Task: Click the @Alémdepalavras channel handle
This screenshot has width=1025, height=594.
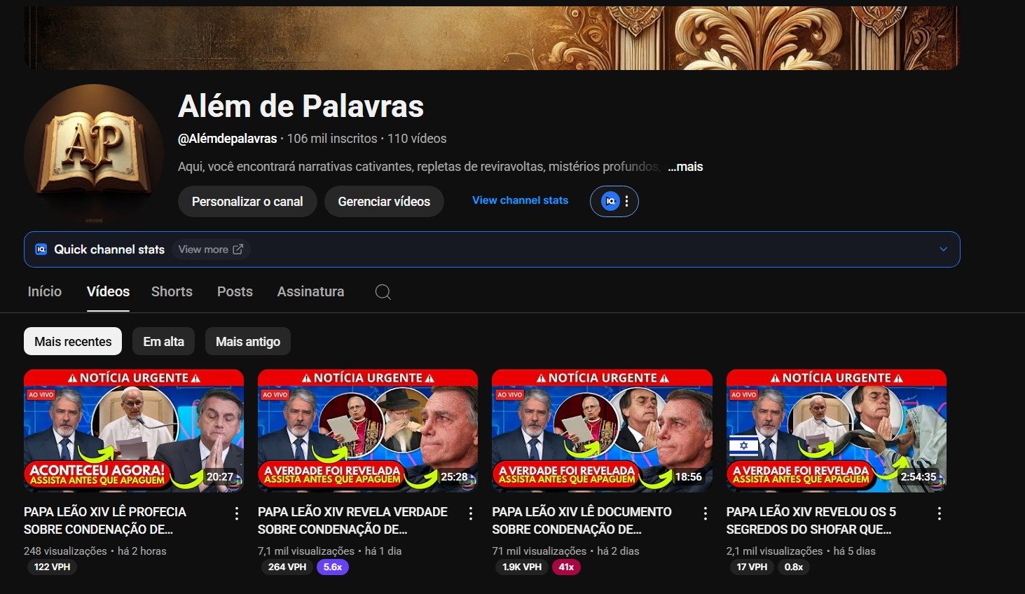Action: pyautogui.click(x=228, y=139)
